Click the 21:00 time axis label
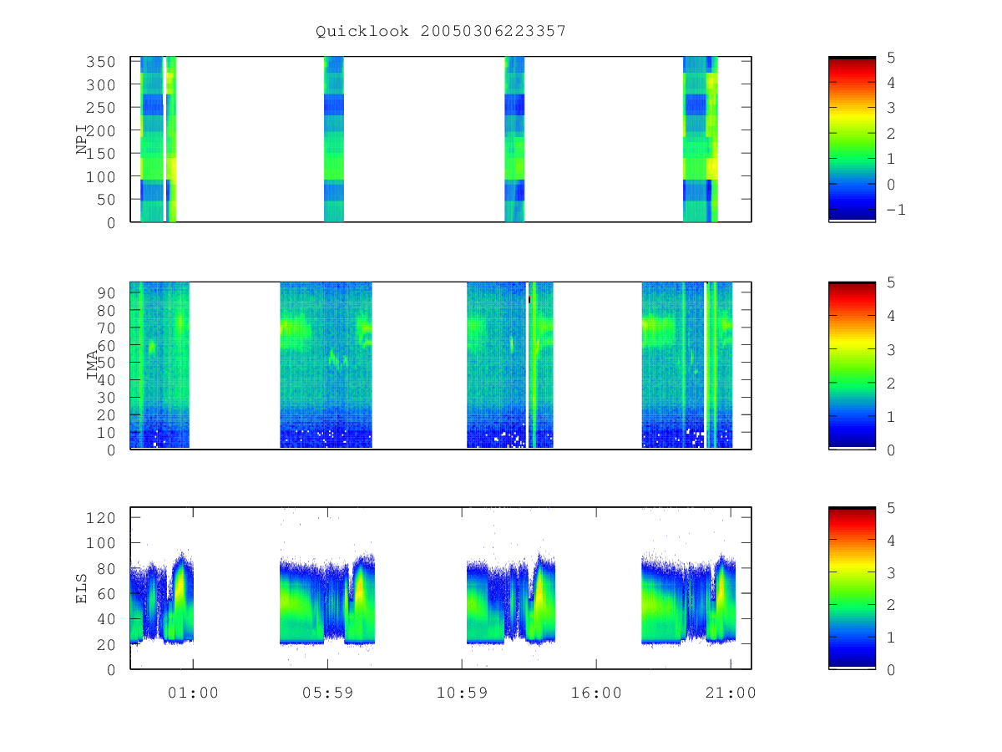Image resolution: width=1002 pixels, height=752 pixels. (731, 693)
